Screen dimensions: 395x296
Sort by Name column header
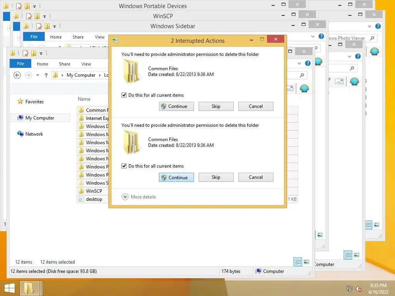pyautogui.click(x=84, y=99)
